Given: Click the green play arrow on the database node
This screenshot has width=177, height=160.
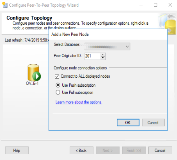Looking at the screenshot, I should (x=37, y=76).
